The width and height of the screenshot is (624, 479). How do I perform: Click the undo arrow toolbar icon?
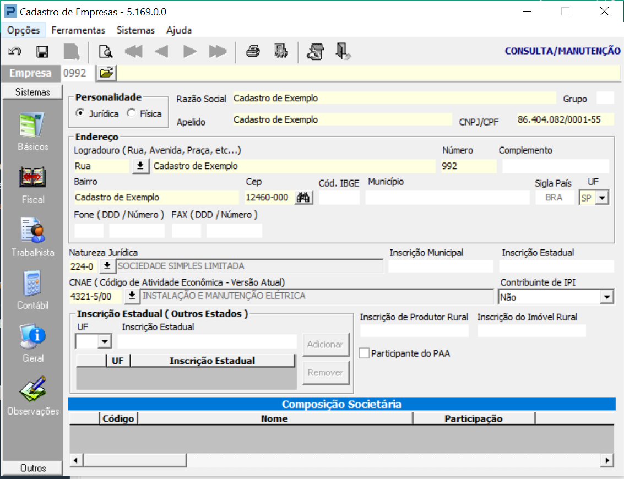pyautogui.click(x=15, y=51)
